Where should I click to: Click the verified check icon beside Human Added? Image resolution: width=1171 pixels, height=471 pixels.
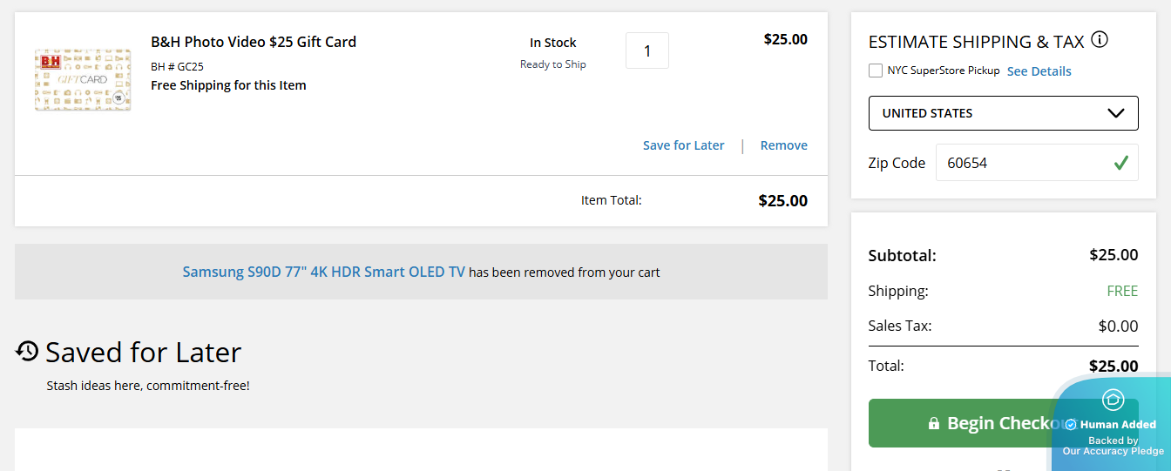tap(1071, 425)
